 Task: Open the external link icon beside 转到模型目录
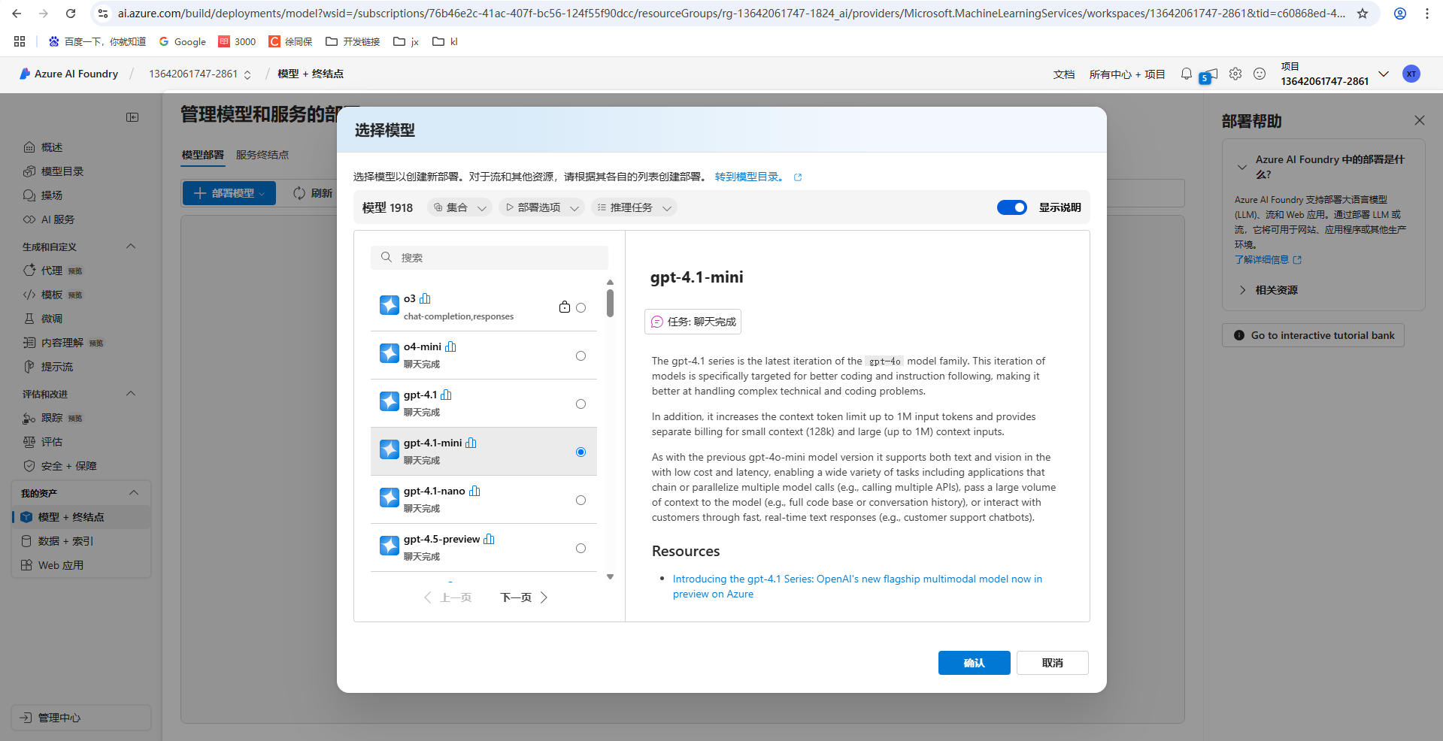click(x=798, y=177)
